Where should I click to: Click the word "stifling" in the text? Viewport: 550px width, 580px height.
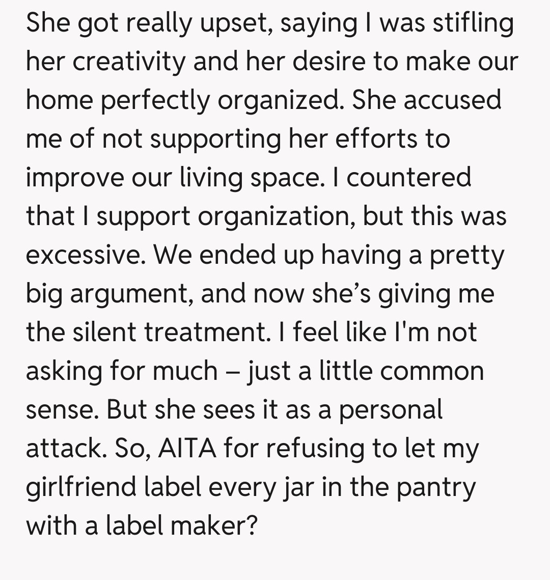pyautogui.click(x=473, y=23)
